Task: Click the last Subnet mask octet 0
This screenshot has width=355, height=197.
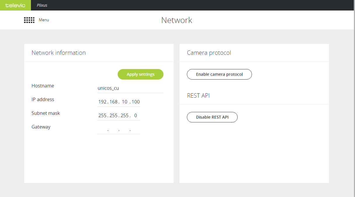Action: (x=135, y=115)
